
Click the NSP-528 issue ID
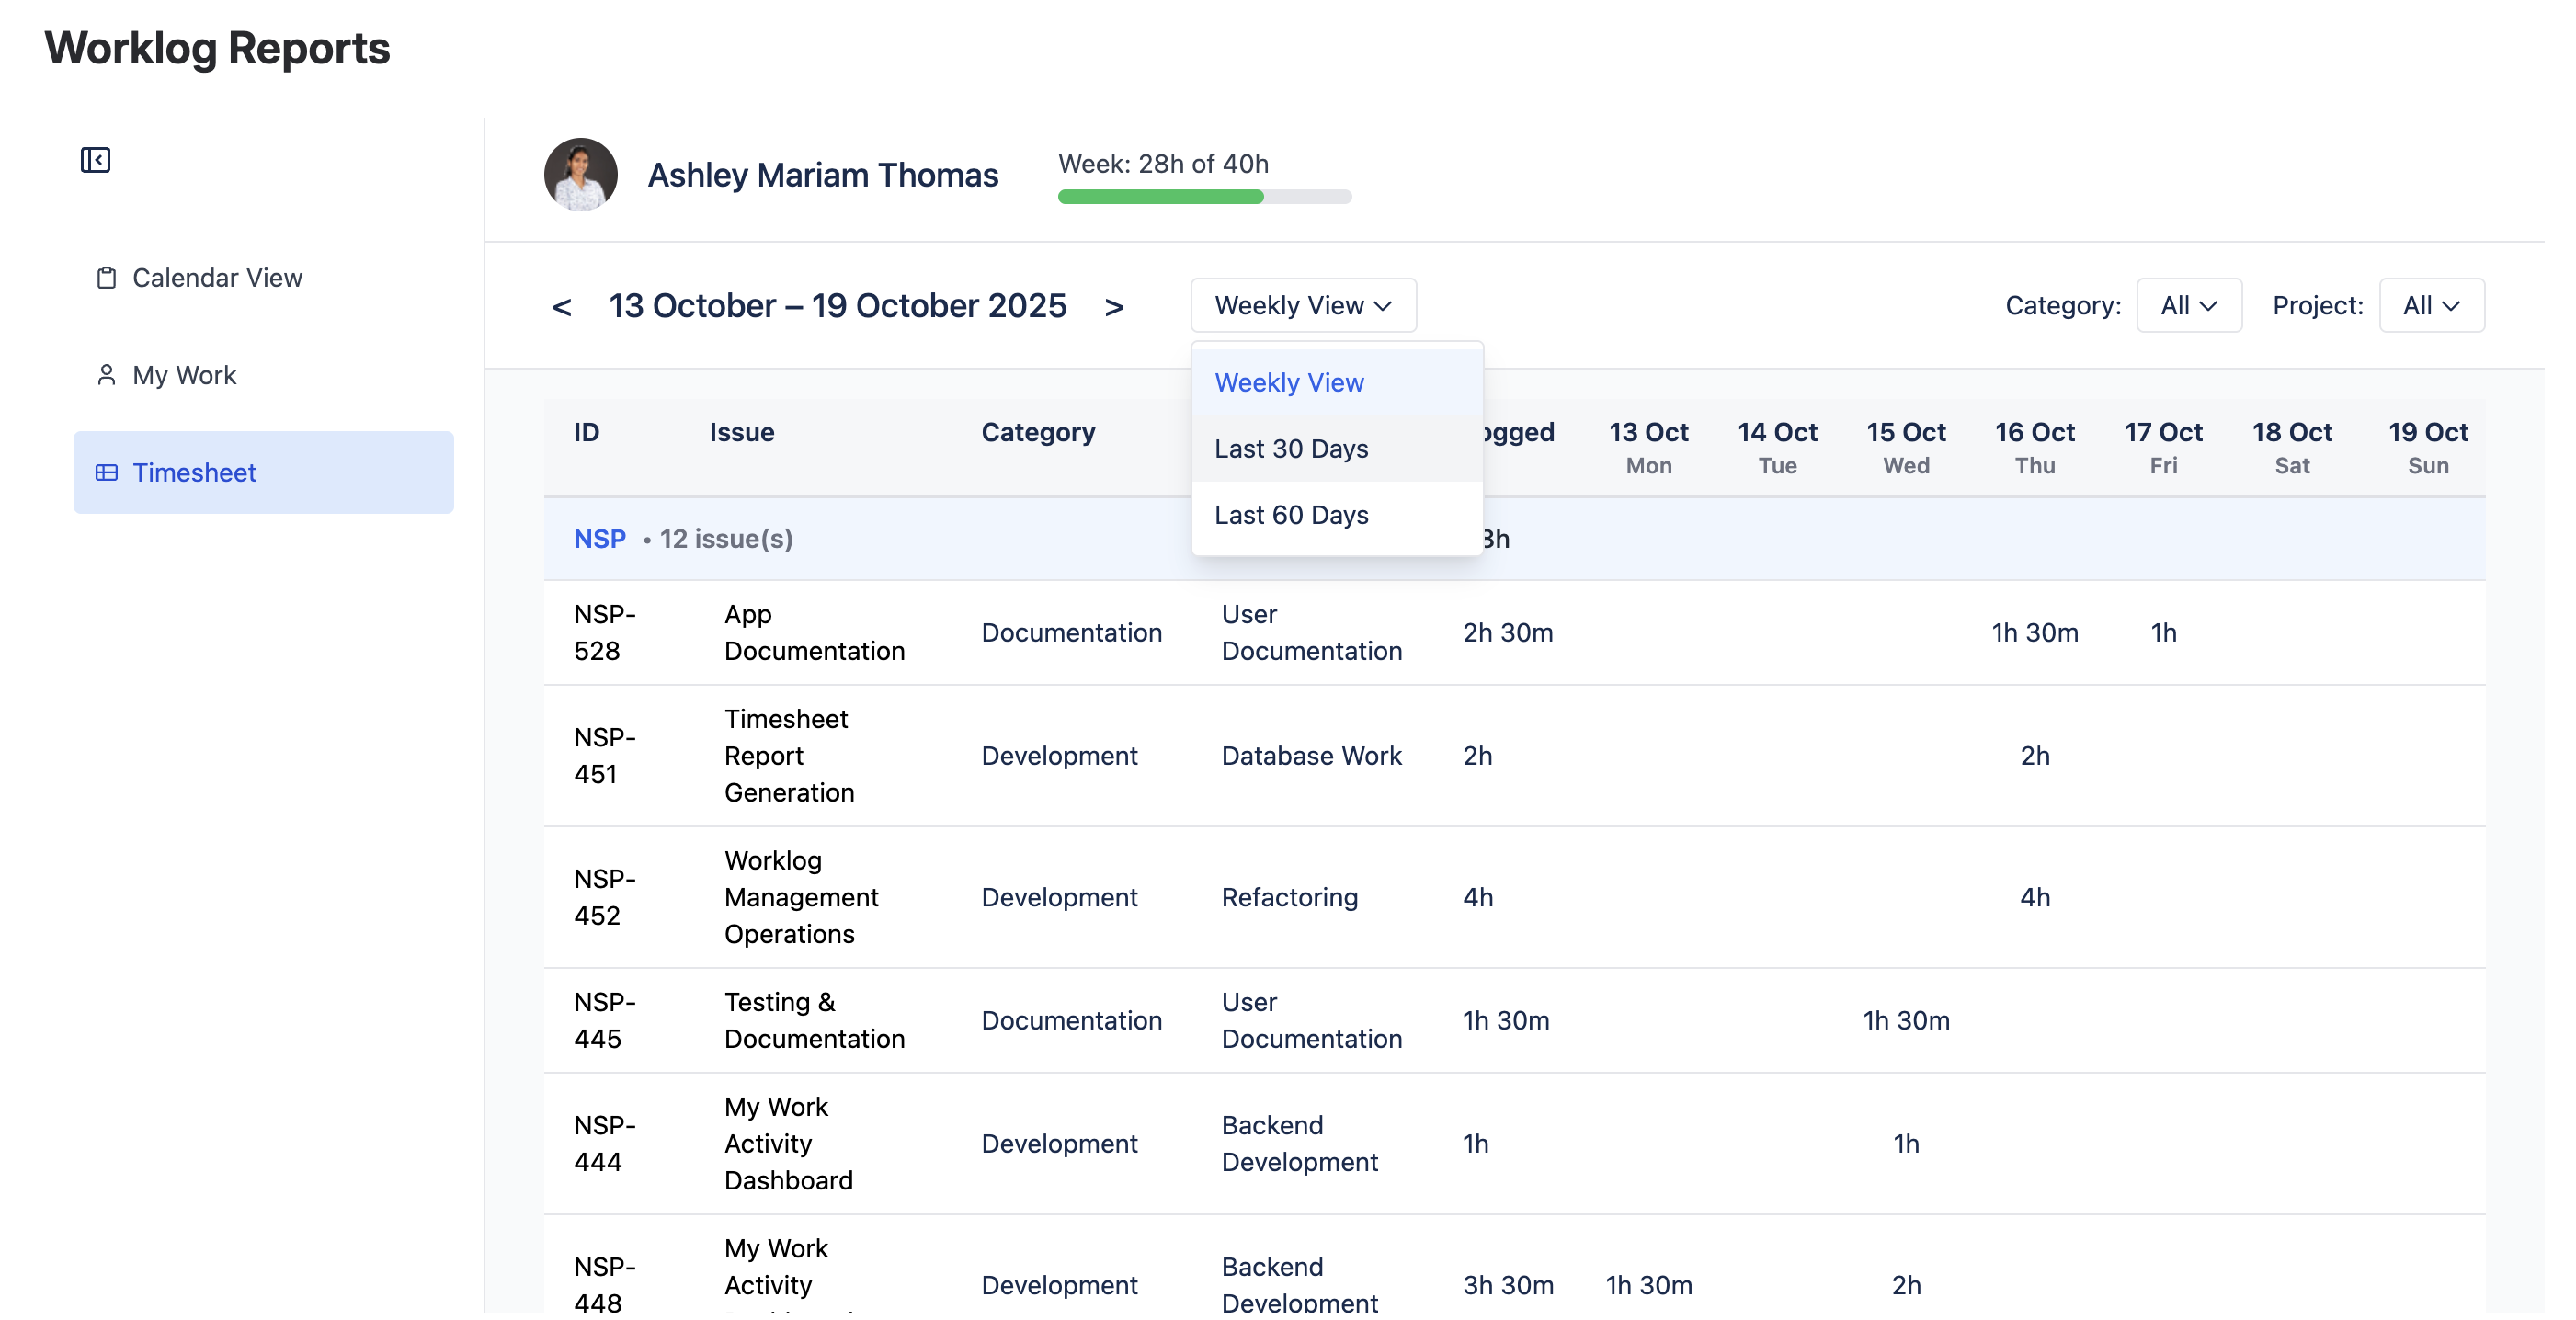pyautogui.click(x=604, y=632)
